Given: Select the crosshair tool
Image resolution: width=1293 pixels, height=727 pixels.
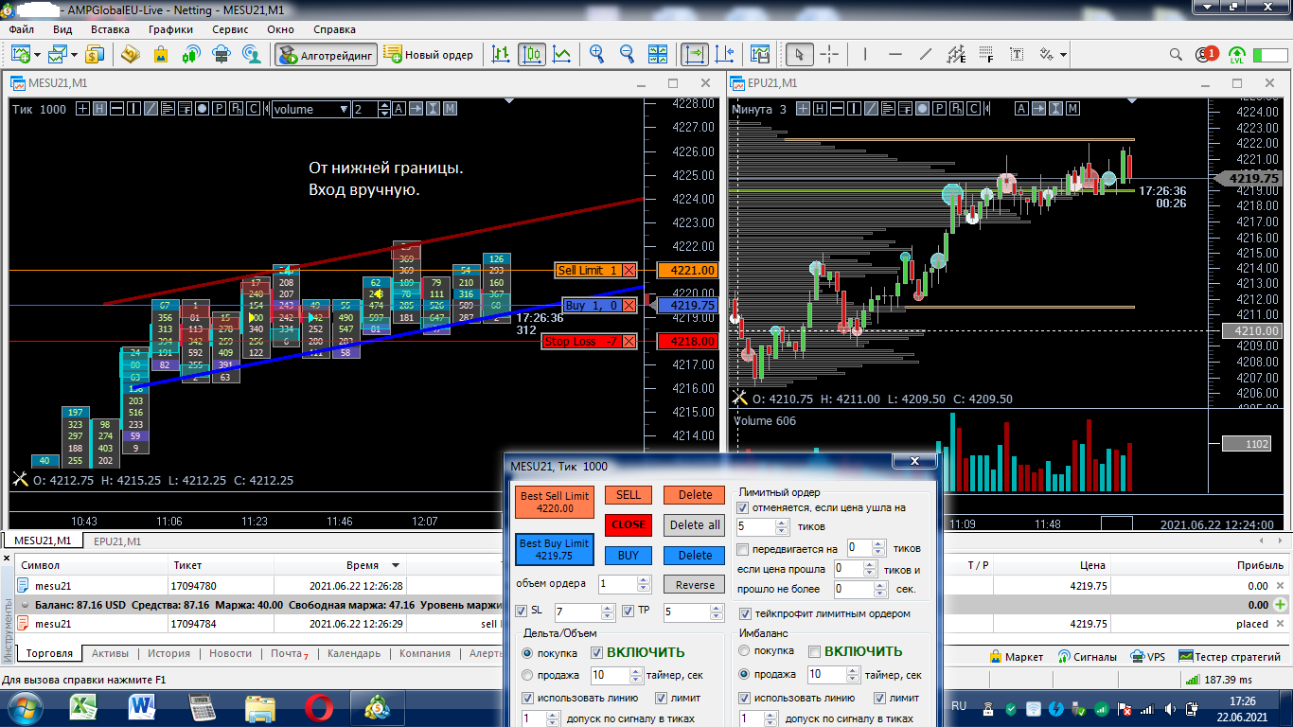Looking at the screenshot, I should (x=829, y=54).
